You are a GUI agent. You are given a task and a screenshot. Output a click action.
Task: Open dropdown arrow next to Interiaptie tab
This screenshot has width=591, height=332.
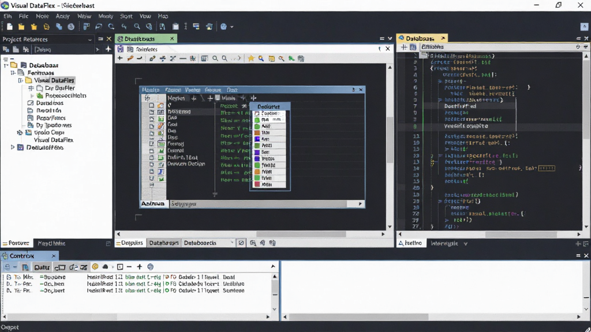pyautogui.click(x=466, y=244)
